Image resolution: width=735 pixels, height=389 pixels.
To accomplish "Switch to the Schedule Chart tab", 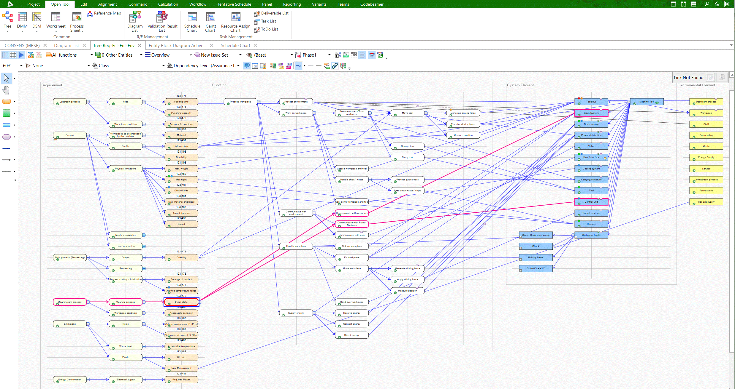I will coord(235,45).
